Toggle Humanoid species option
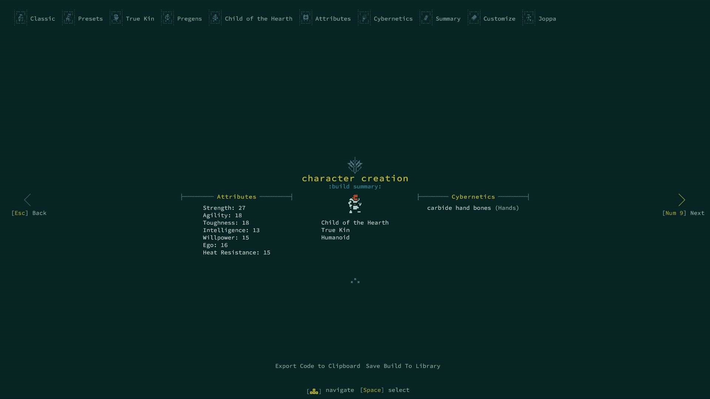Viewport: 710px width, 399px height. click(x=335, y=237)
